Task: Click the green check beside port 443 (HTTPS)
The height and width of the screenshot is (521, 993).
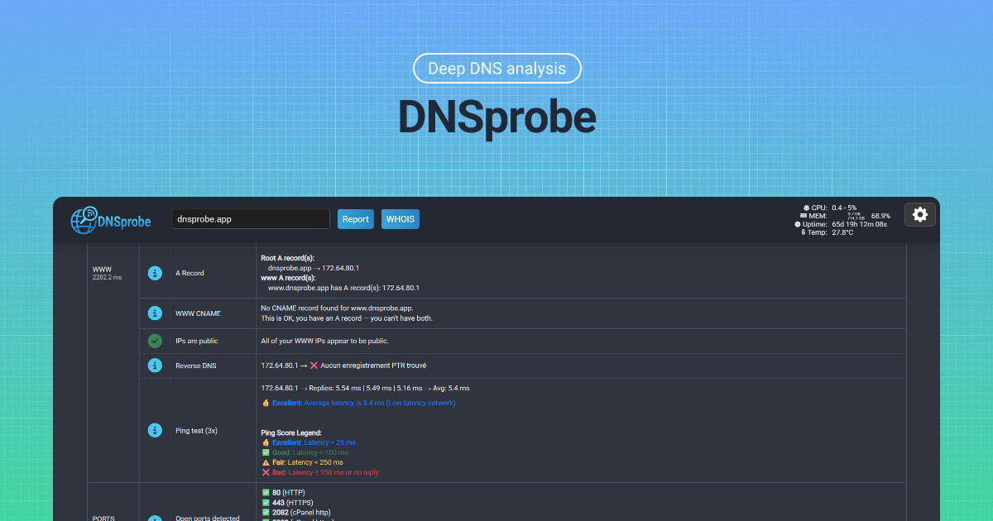Action: pyautogui.click(x=266, y=502)
